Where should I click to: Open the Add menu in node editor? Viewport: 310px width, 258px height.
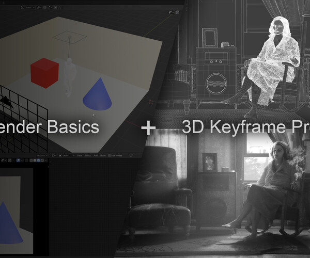(x=96, y=155)
